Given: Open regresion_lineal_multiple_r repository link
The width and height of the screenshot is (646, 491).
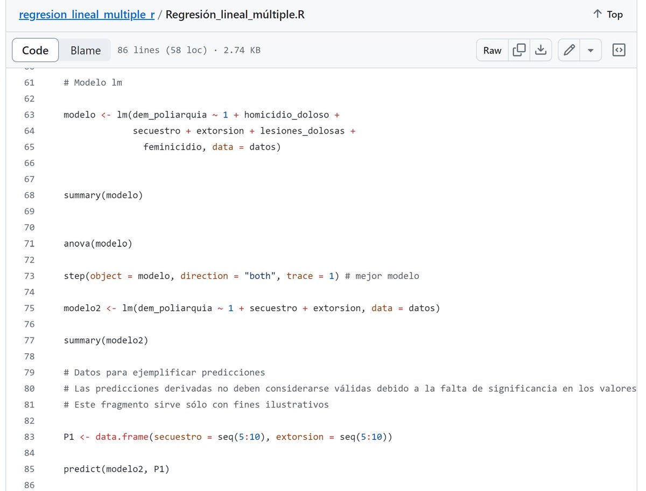Looking at the screenshot, I should pyautogui.click(x=87, y=15).
